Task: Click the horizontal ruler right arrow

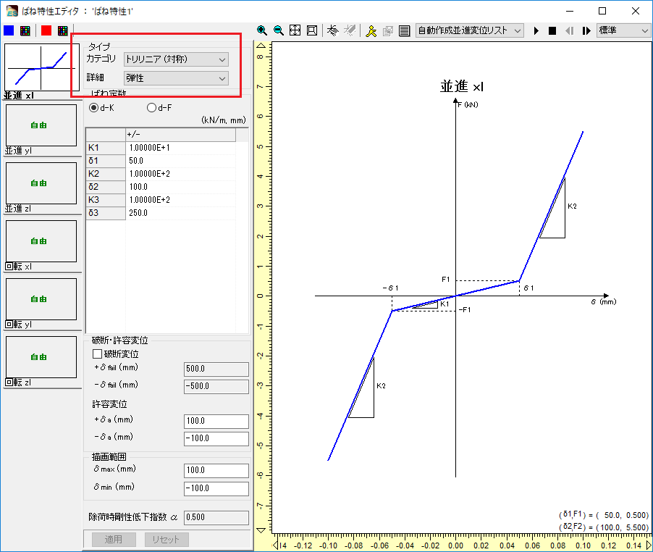Action: [649, 545]
